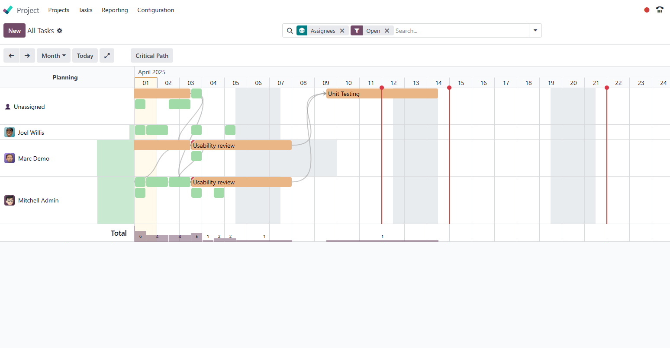
Task: Click the total bar showing 5
Action: pyautogui.click(x=196, y=237)
